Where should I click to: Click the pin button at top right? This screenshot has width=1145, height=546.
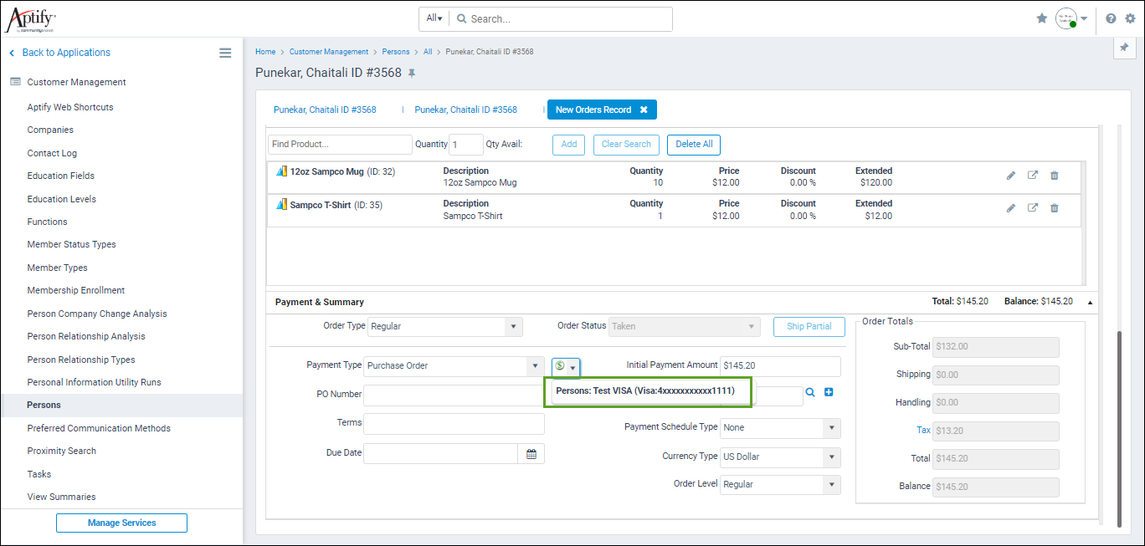tap(1124, 49)
